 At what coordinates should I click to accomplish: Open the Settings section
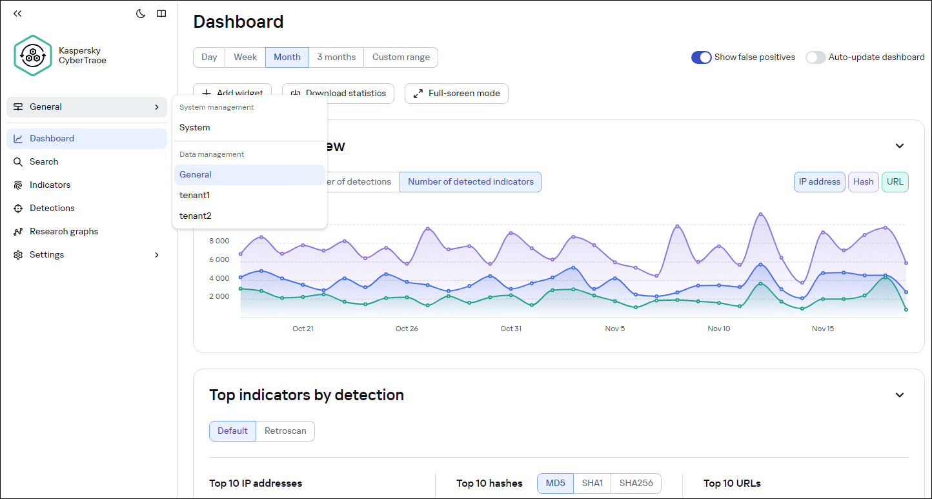click(46, 254)
